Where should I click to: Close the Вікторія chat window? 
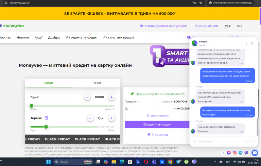pyautogui.click(x=252, y=43)
